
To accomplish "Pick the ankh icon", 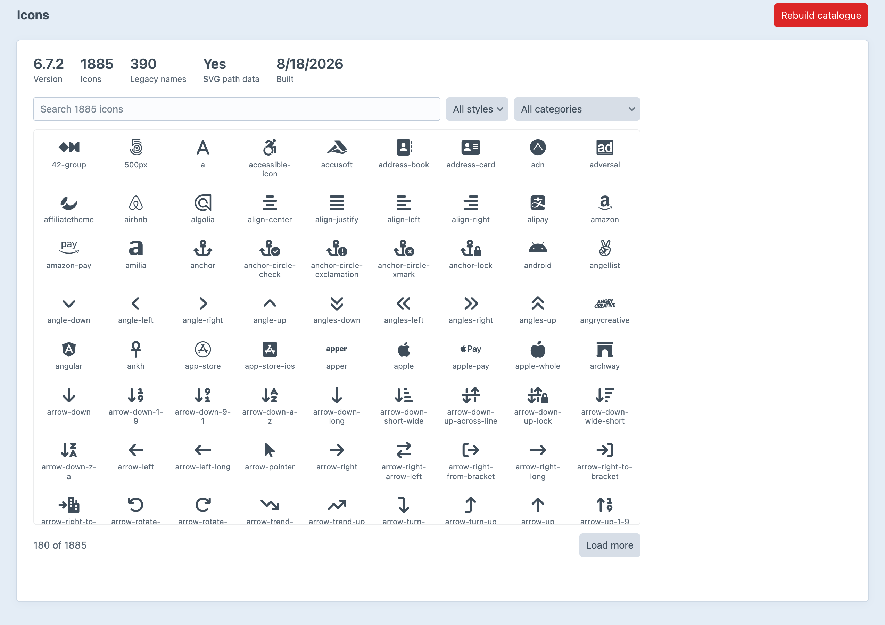I will click(x=136, y=350).
